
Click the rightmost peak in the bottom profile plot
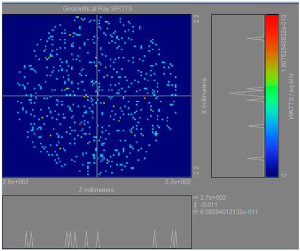click(x=176, y=239)
